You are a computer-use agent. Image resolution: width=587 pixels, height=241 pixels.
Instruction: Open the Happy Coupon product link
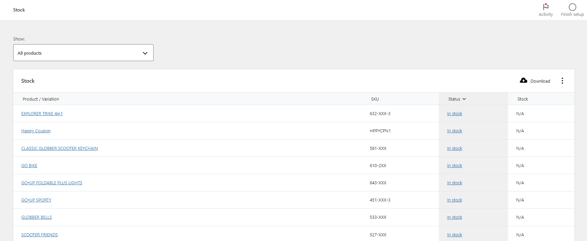click(x=36, y=131)
